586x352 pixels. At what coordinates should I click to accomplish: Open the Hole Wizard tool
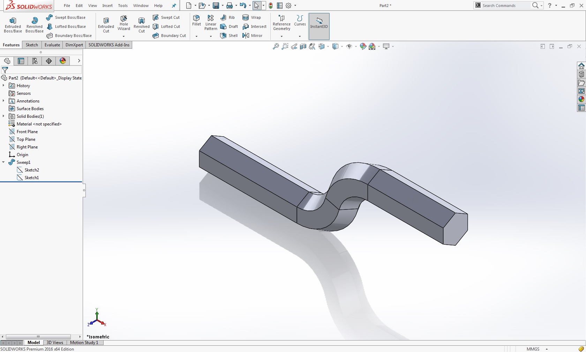124,23
